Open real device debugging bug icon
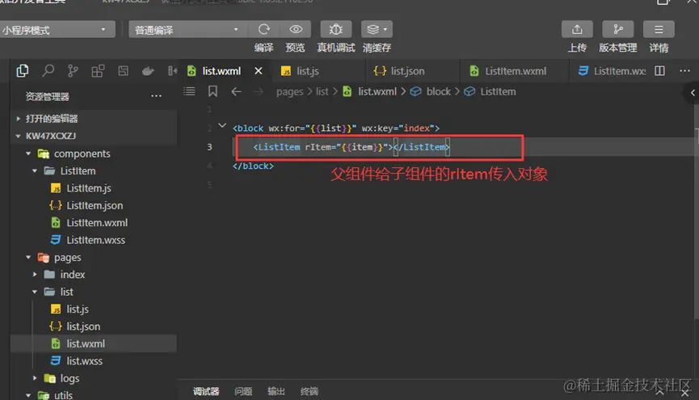 click(x=335, y=29)
